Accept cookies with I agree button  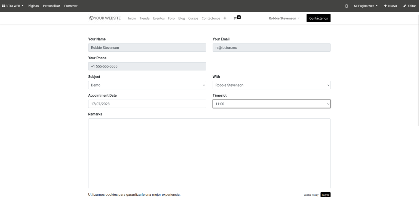pos(325,195)
